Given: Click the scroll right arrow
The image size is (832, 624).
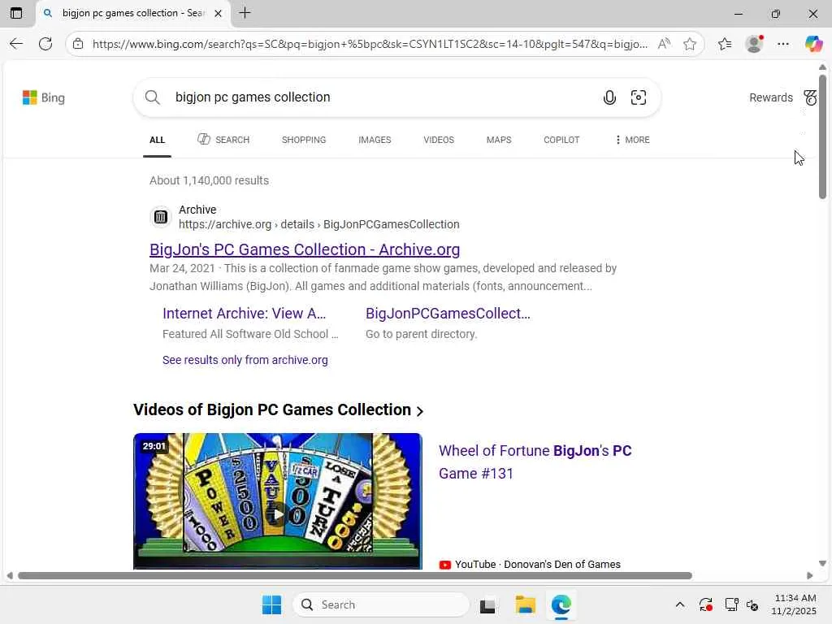Looking at the screenshot, I should 810,576.
